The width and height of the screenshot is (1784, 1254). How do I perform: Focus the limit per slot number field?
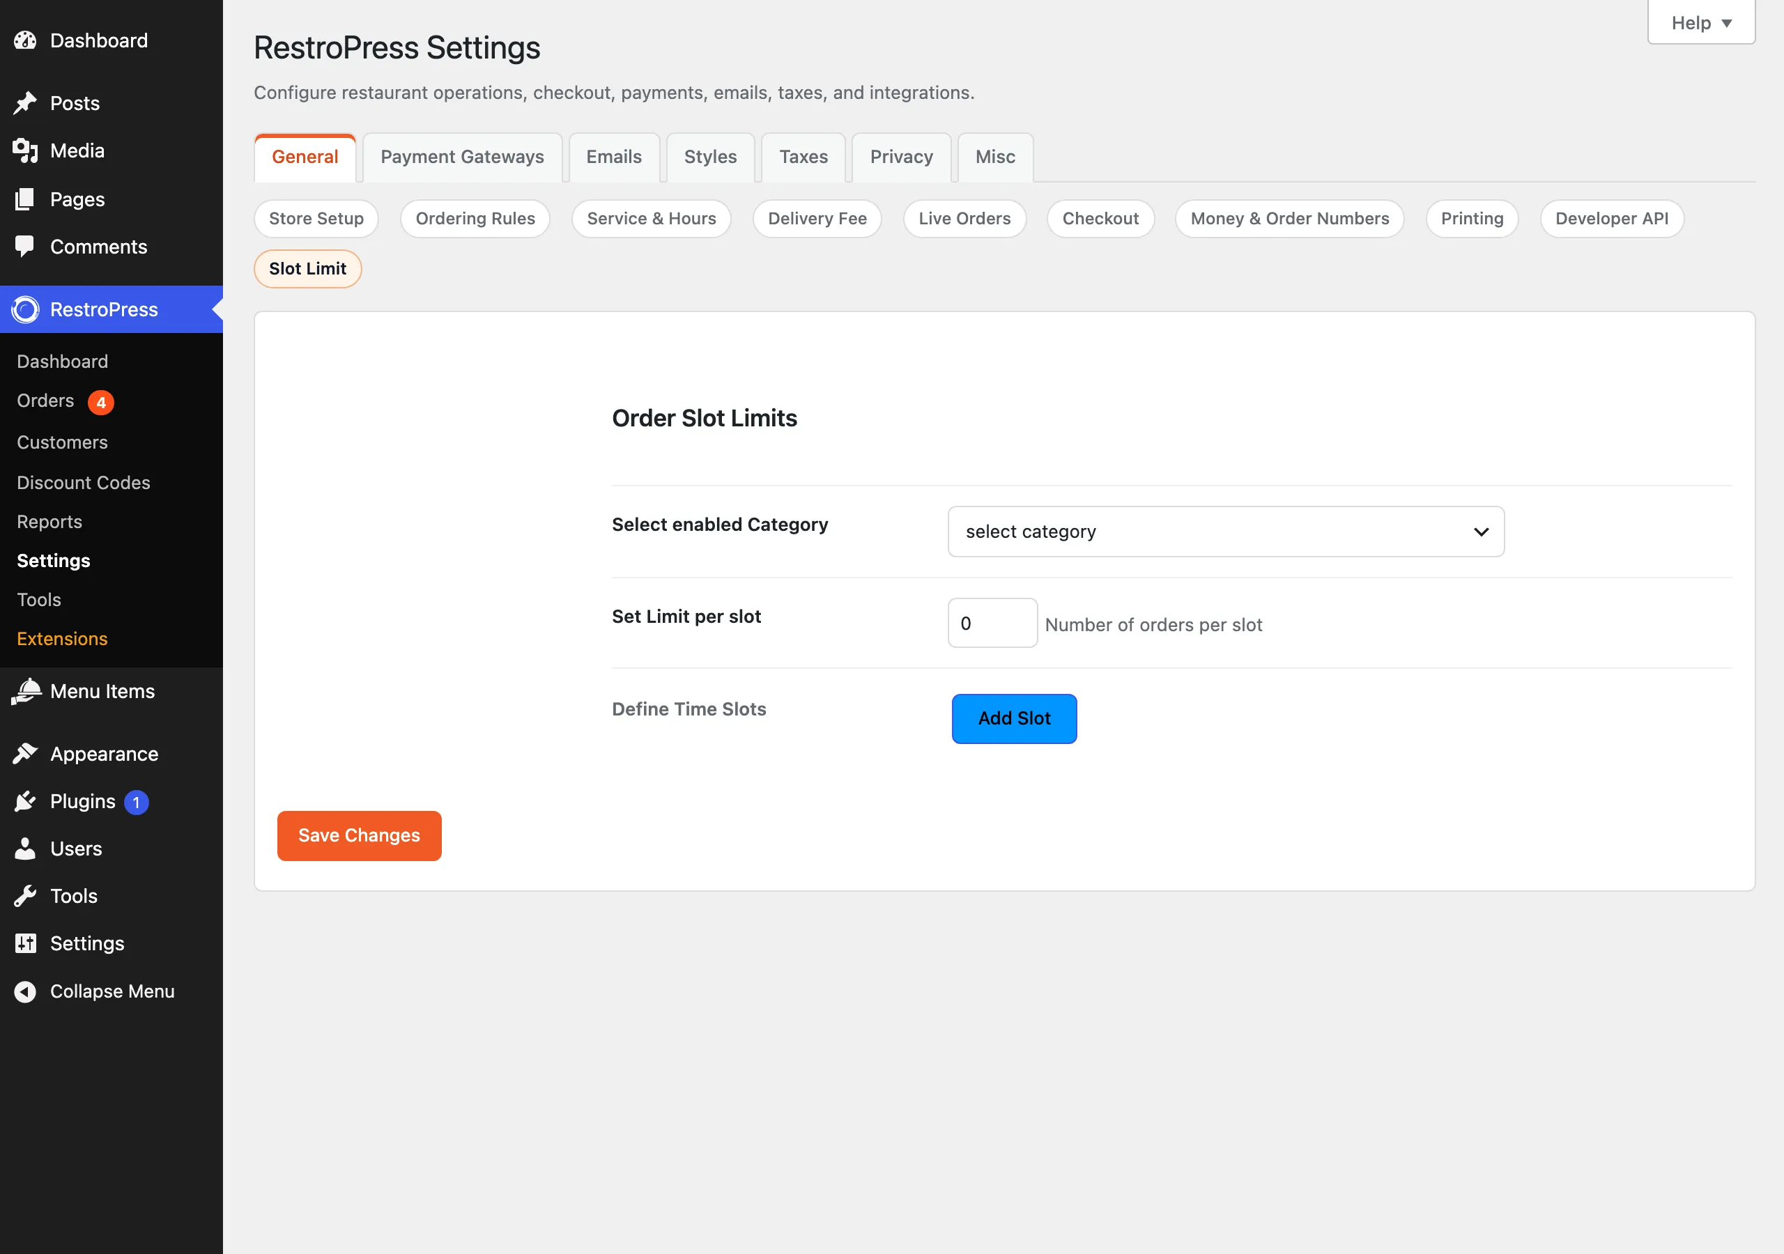992,622
